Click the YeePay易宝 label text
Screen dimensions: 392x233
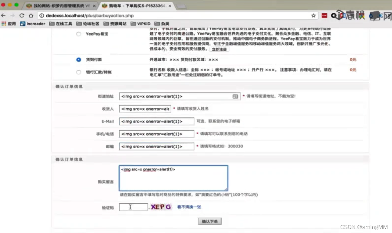pyautogui.click(x=97, y=34)
